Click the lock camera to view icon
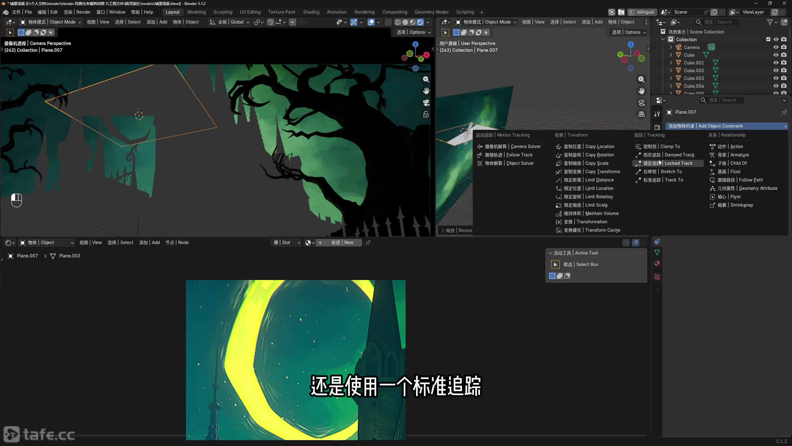Screen dimensions: 792x446 [x=426, y=114]
